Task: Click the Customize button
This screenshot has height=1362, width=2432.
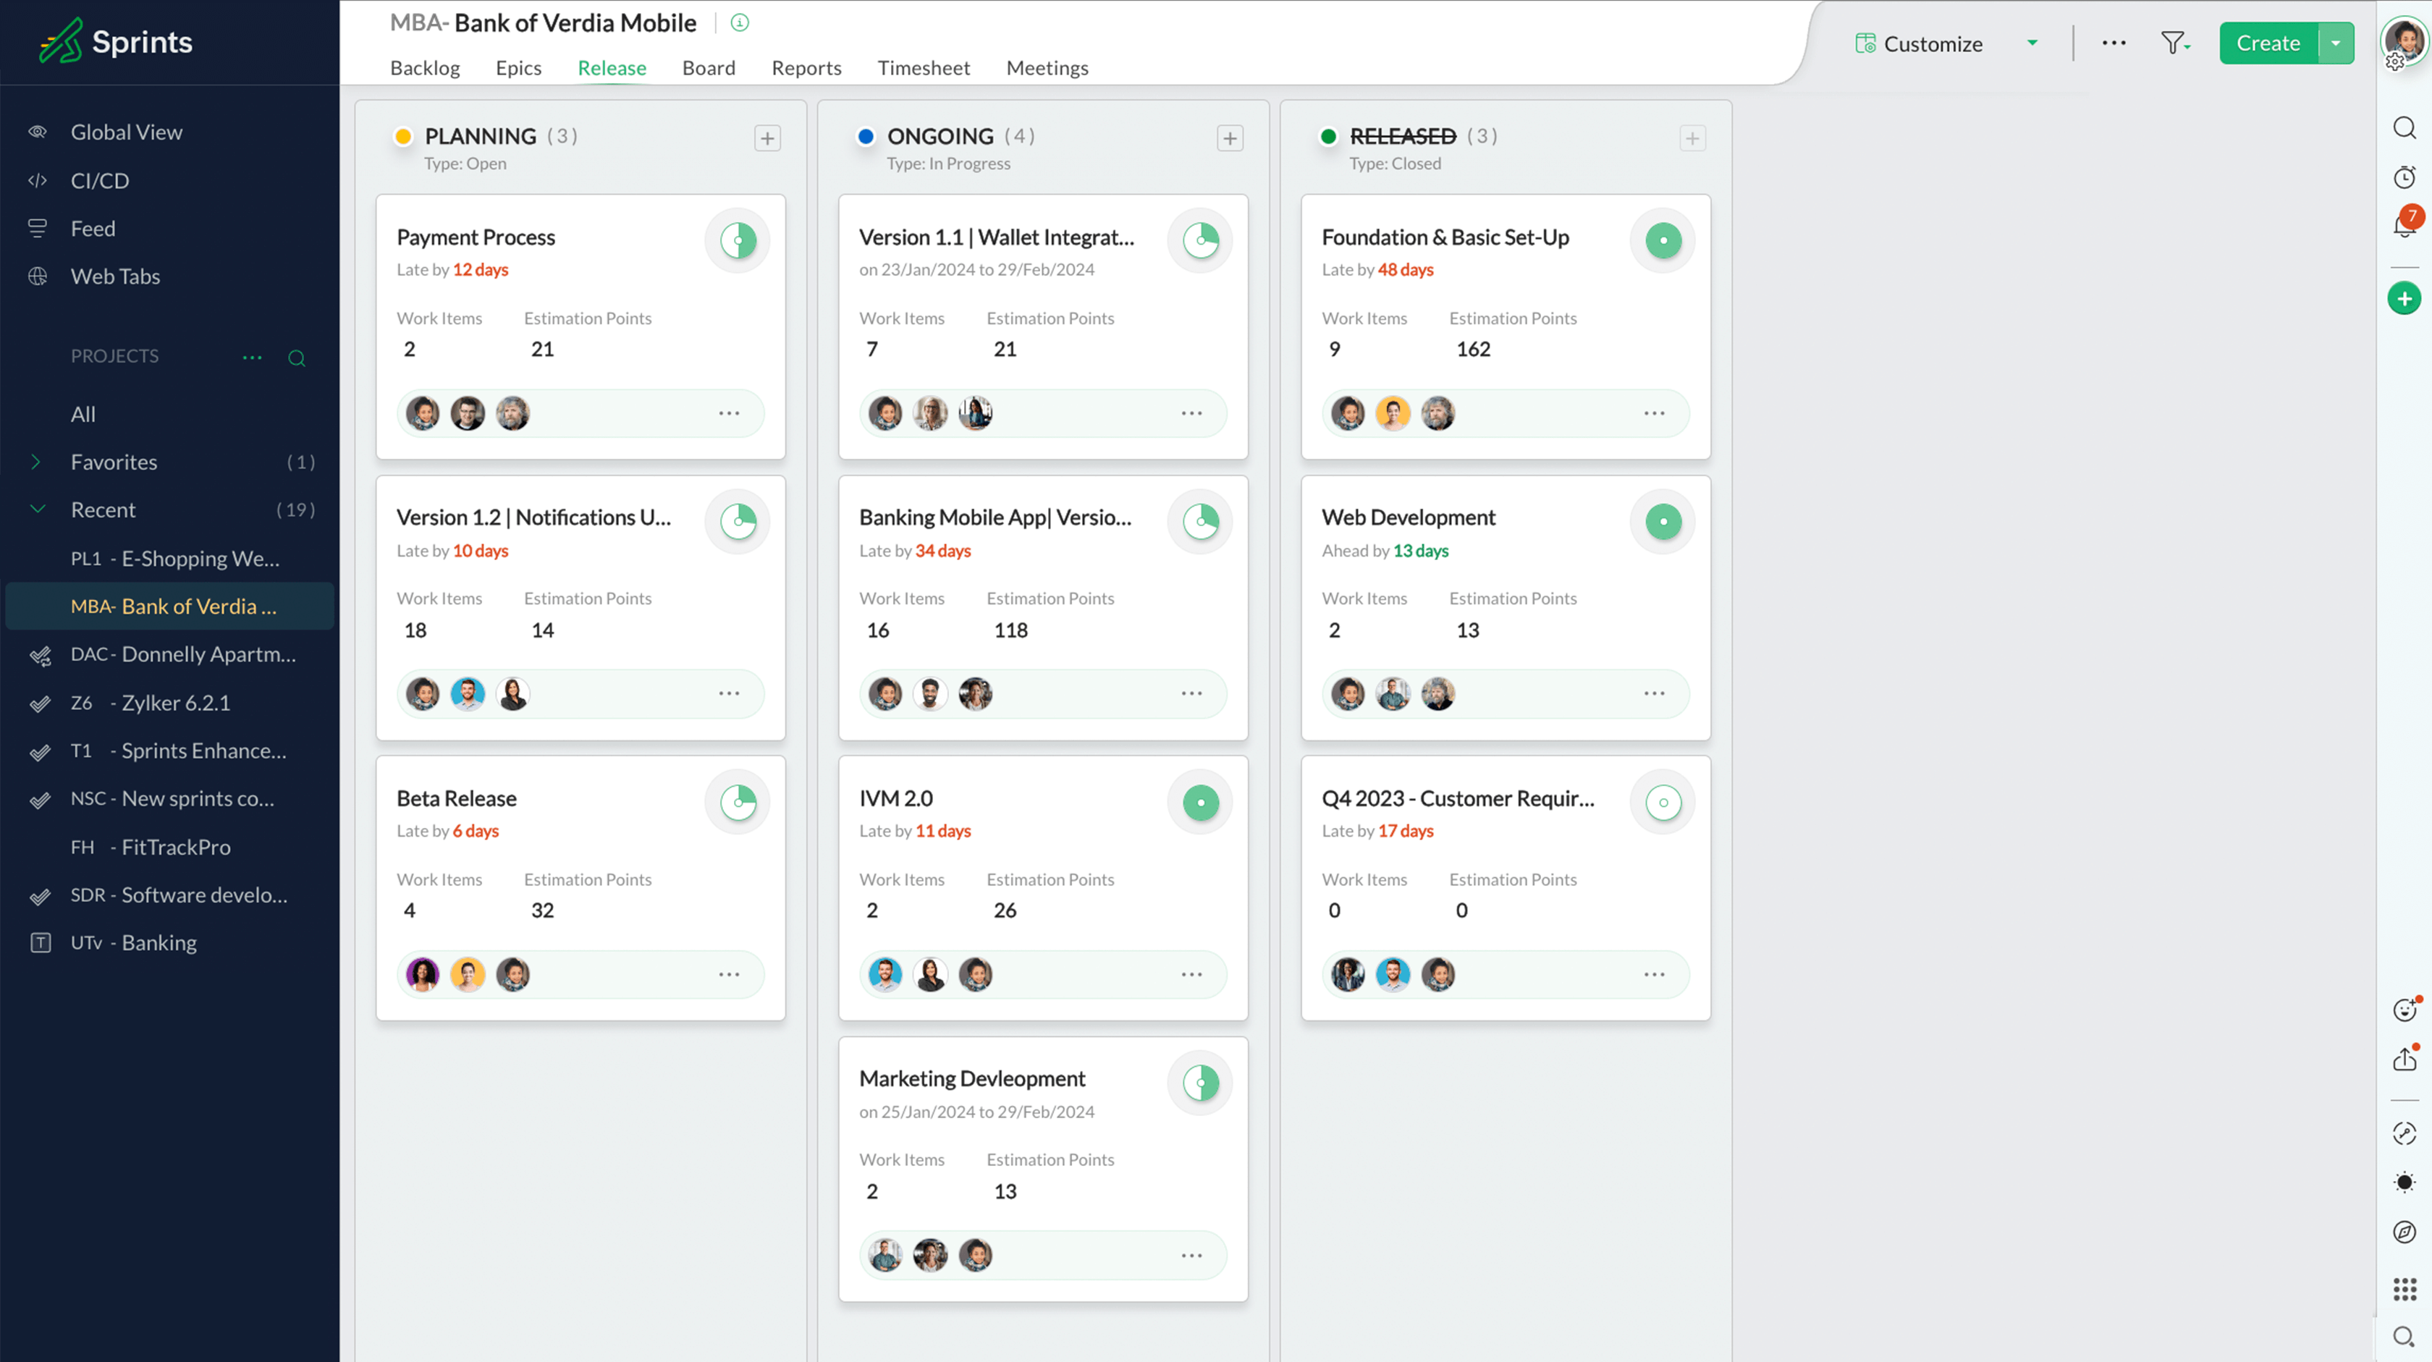Action: point(1930,43)
